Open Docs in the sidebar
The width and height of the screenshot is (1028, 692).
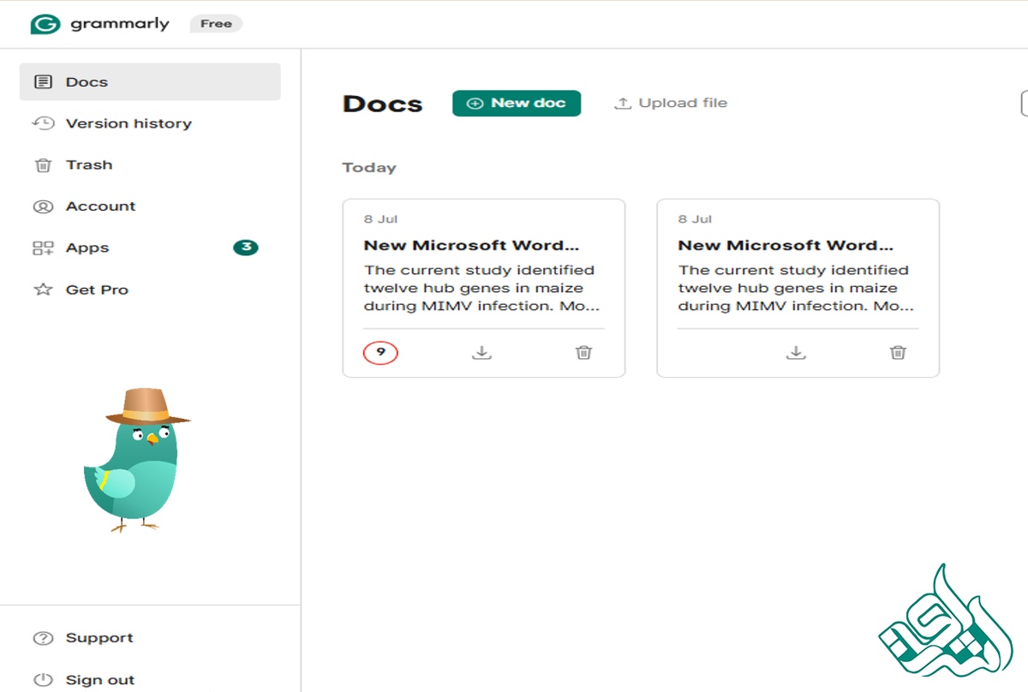coord(87,82)
